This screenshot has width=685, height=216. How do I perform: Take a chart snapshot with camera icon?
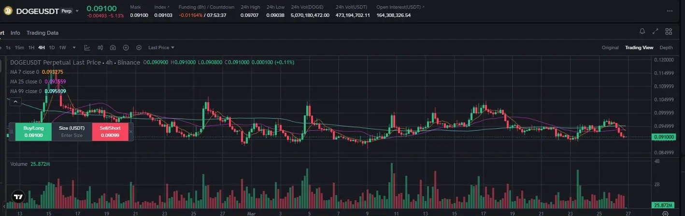coord(113,48)
